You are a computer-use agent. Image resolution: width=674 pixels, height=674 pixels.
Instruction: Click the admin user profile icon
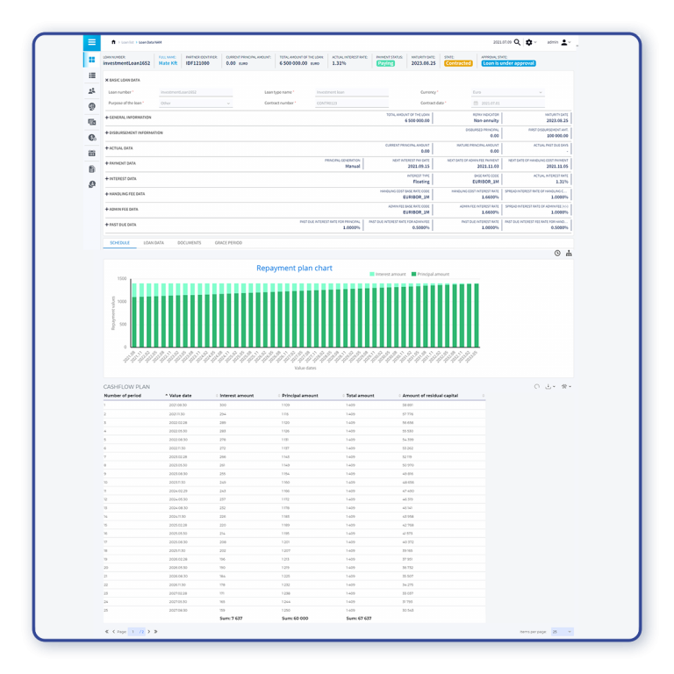[564, 42]
